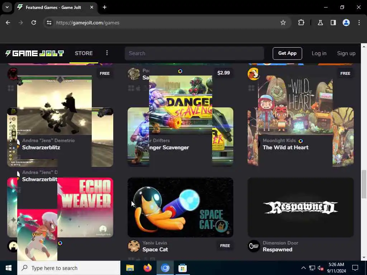This screenshot has width=367, height=275.
Task: Click Dimension Door avatar icon
Action: (254, 246)
